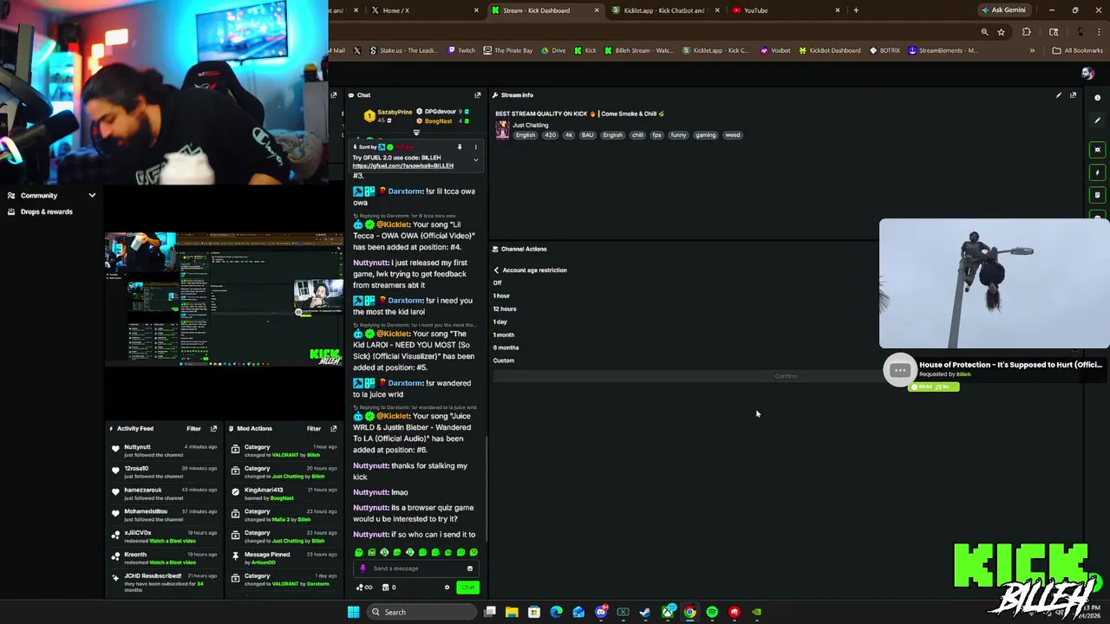Image resolution: width=1110 pixels, height=624 pixels.
Task: Select 12 hours age restriction
Action: [x=505, y=309]
